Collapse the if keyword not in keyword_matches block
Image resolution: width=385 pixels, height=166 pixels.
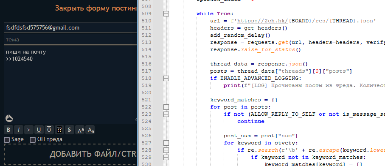[166, 157]
